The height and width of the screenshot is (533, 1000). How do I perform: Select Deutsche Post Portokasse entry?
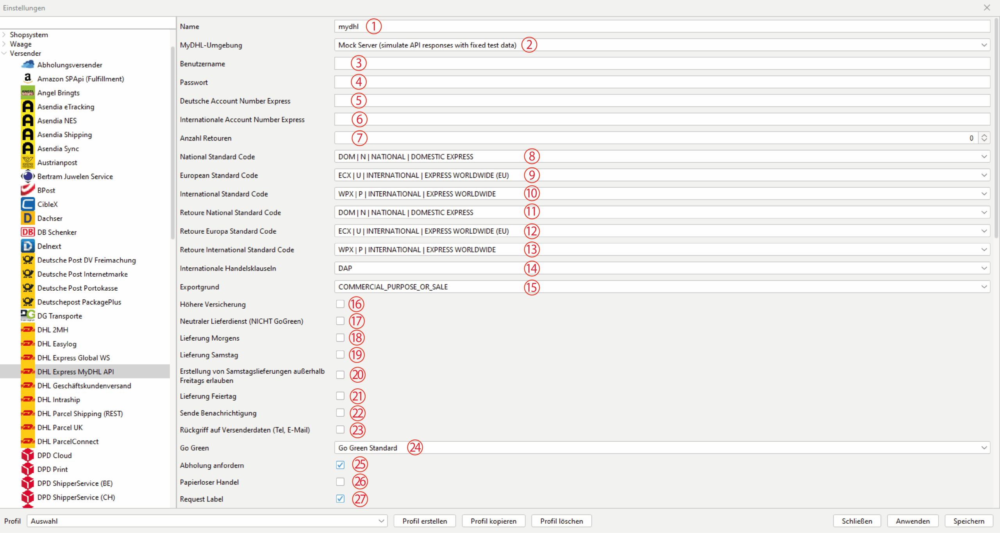click(x=78, y=288)
